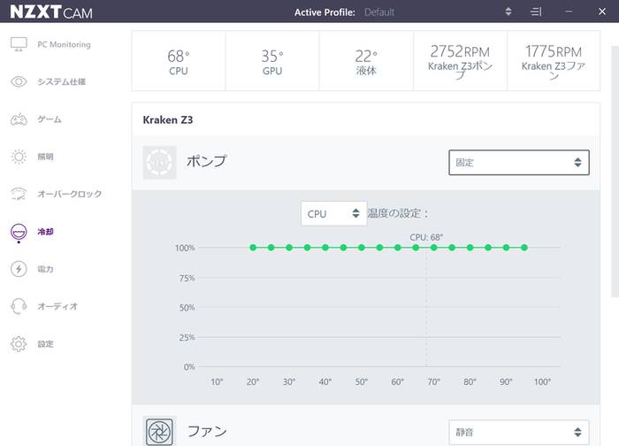Click the gauge icon for オーバークロック
619x446 pixels.
click(x=19, y=194)
